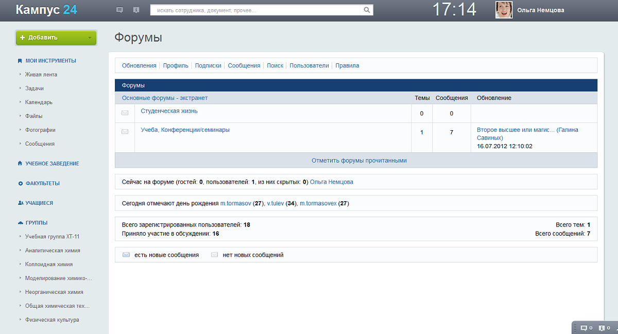Click the 'есть новые сообщения' envelope icon
618x334 pixels.
click(x=126, y=254)
